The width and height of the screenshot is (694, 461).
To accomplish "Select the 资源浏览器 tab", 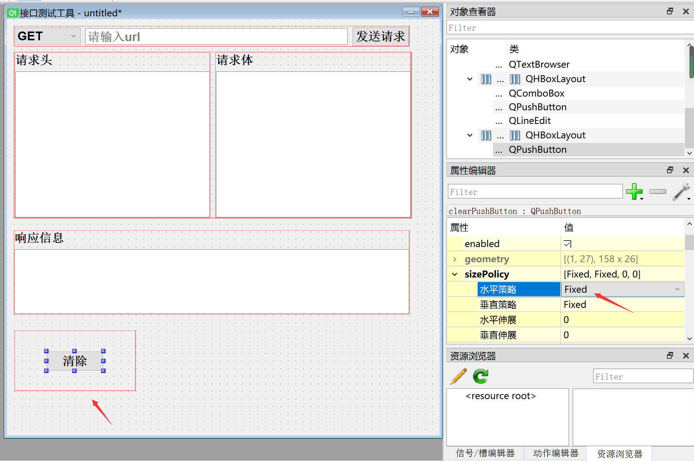I will pos(619,454).
